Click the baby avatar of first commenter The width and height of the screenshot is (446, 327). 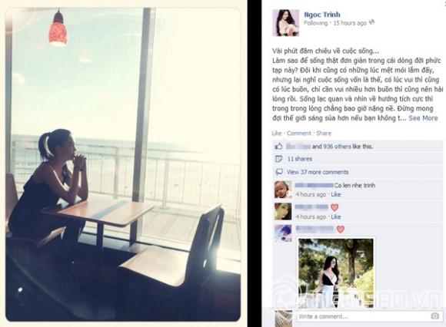click(x=283, y=190)
